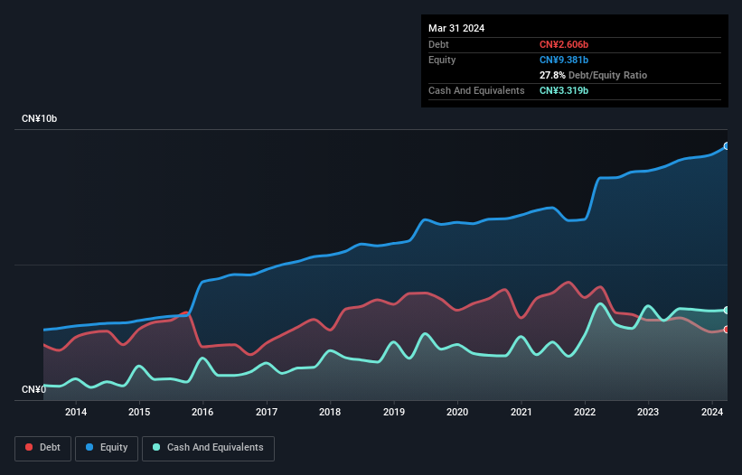Click the CN¥9.381b equity value
The width and height of the screenshot is (742, 475).
click(564, 60)
